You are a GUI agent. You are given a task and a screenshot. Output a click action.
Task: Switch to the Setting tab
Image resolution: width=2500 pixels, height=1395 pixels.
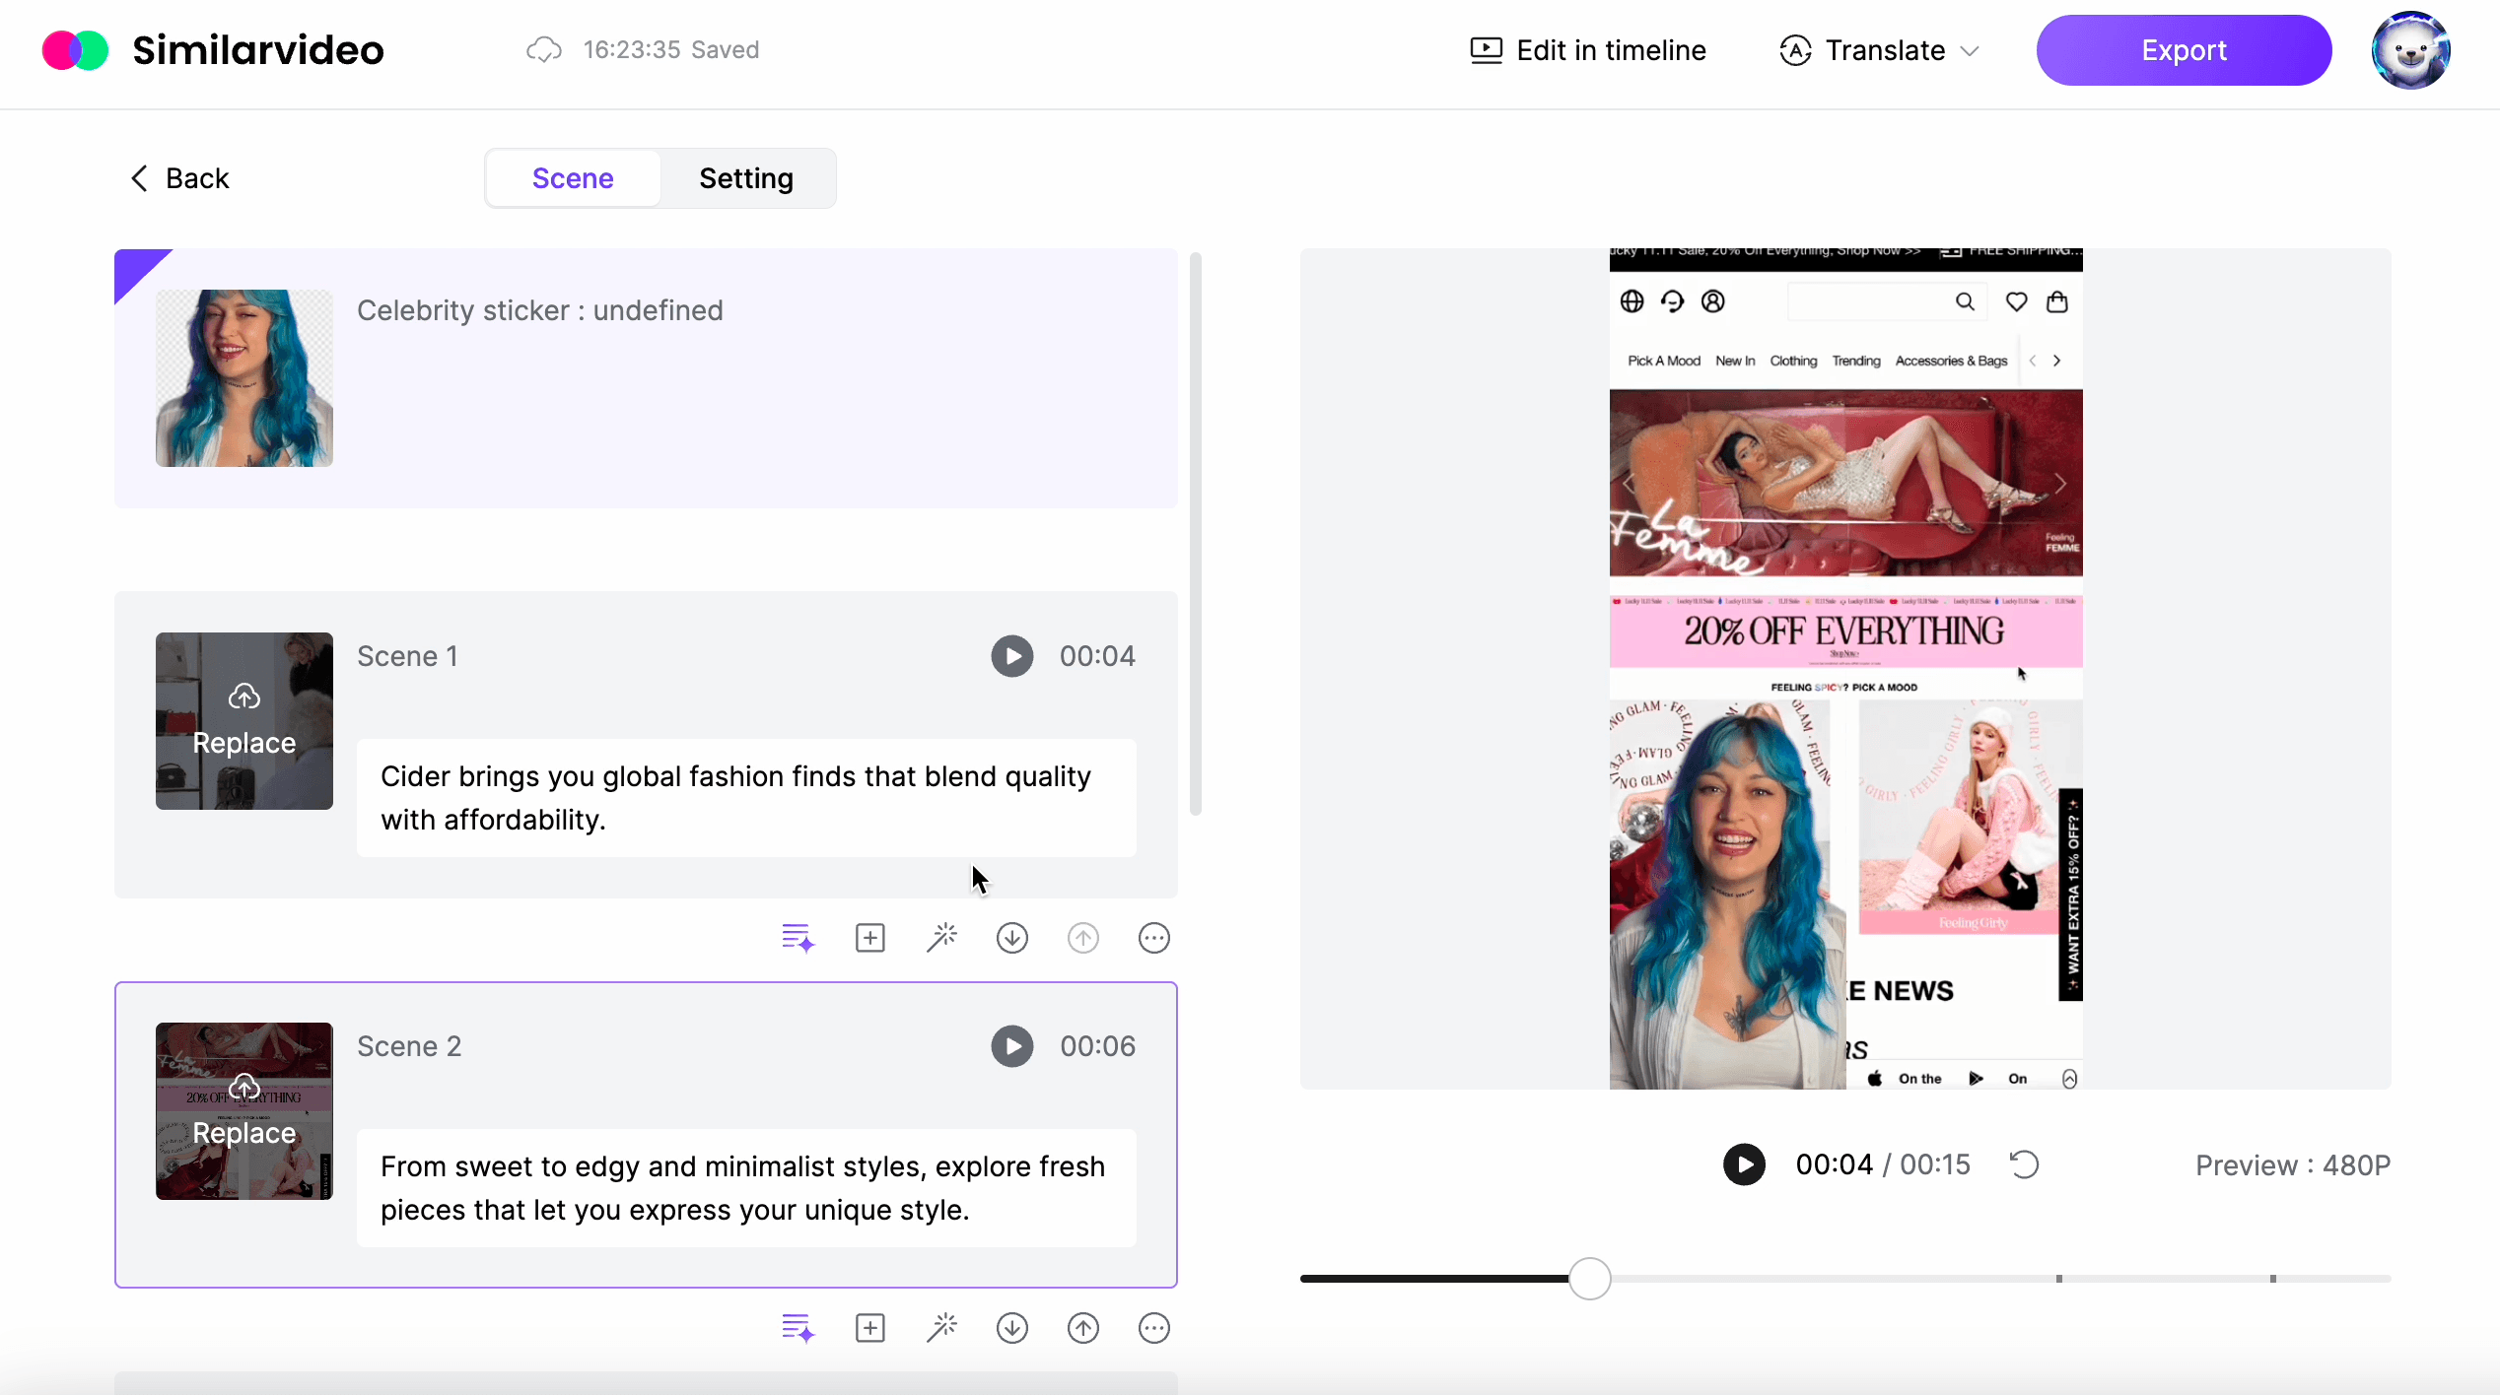click(746, 178)
